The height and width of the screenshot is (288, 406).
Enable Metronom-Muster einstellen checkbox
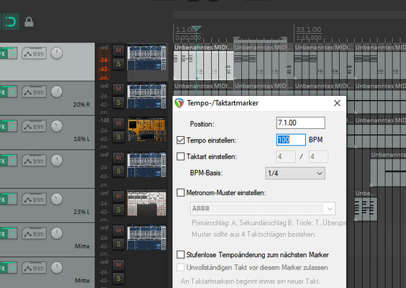pos(181,193)
